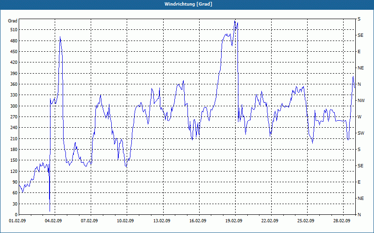Select the "Grad" unit label
Screen dimensions: 374x233
[x=13, y=21]
